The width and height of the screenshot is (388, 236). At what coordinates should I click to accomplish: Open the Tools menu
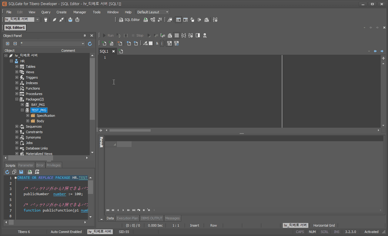tap(97, 12)
